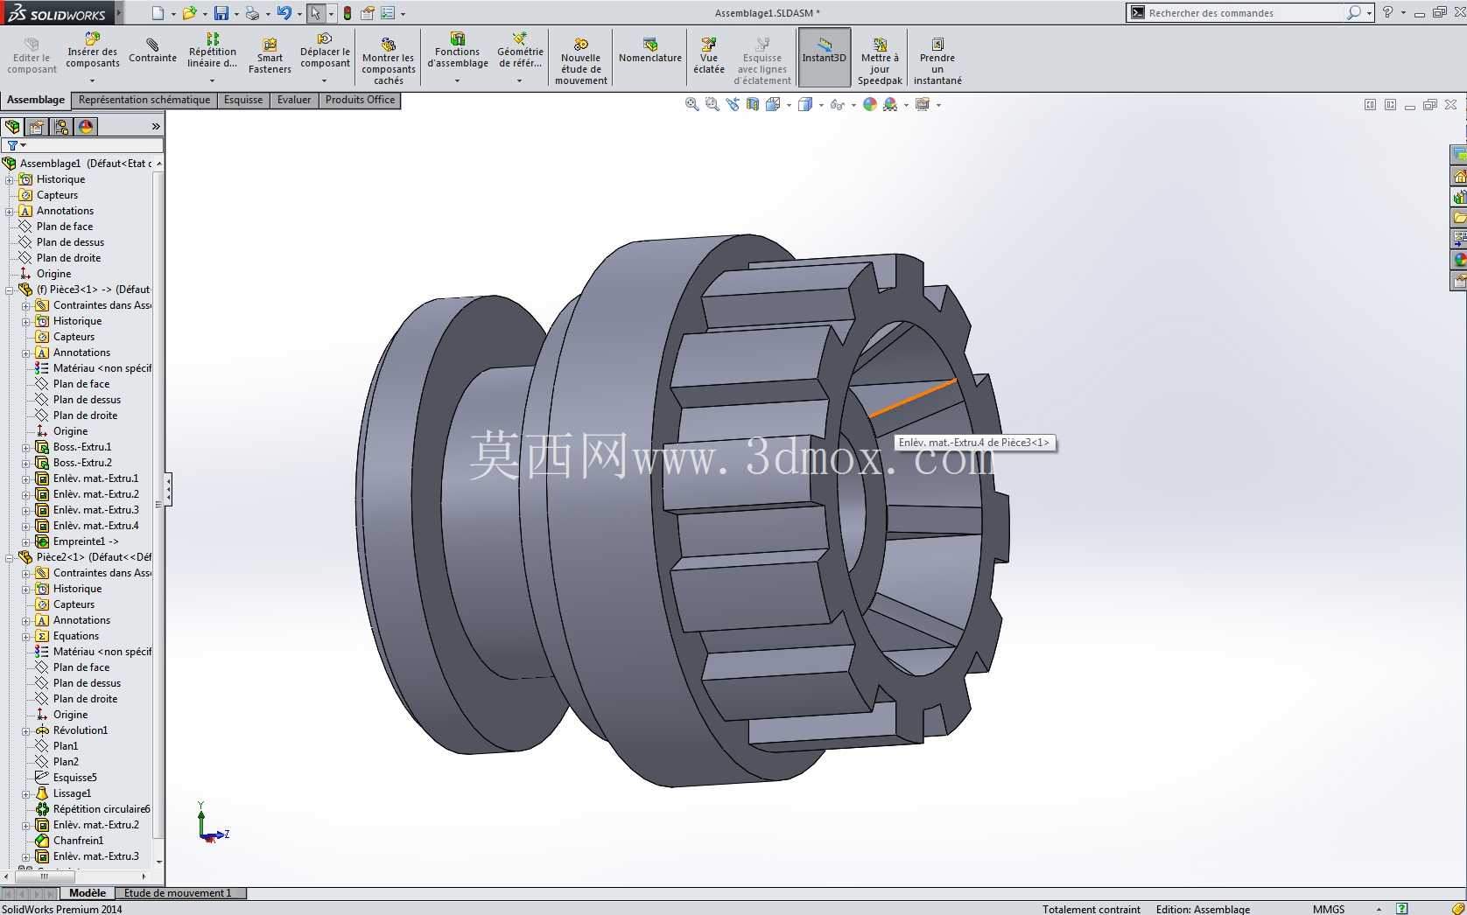
Task: Click Mettre à jour Speedpak
Action: point(880,61)
